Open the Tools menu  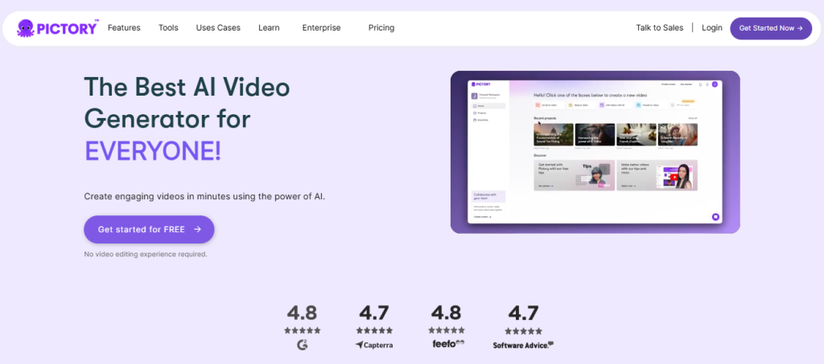click(168, 28)
